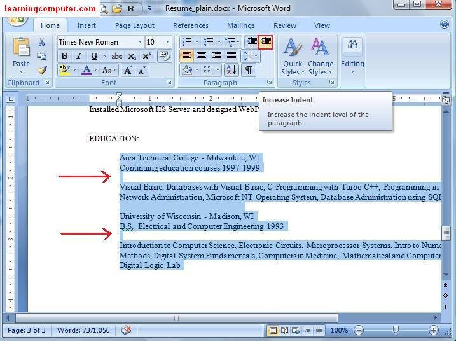Click Decrease Indent icon

click(x=251, y=42)
